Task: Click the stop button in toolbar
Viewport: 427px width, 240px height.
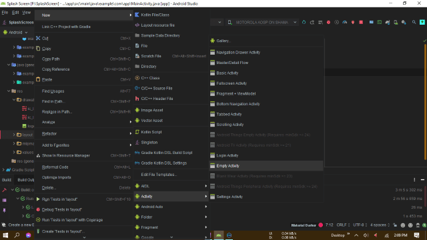Action: click(x=361, y=22)
